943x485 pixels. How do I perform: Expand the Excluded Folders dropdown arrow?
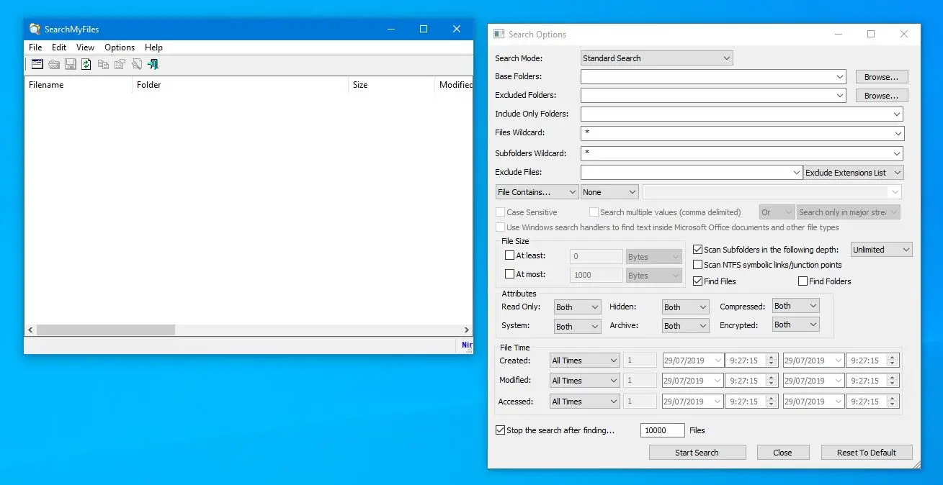pos(840,95)
